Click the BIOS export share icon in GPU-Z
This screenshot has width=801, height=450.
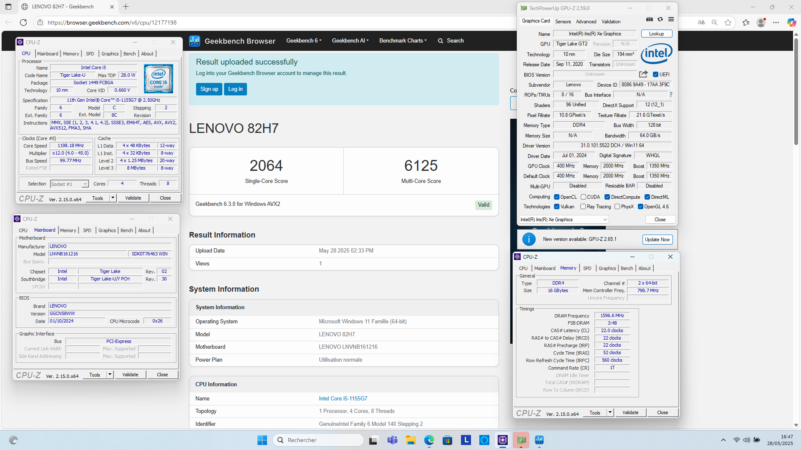tap(644, 74)
